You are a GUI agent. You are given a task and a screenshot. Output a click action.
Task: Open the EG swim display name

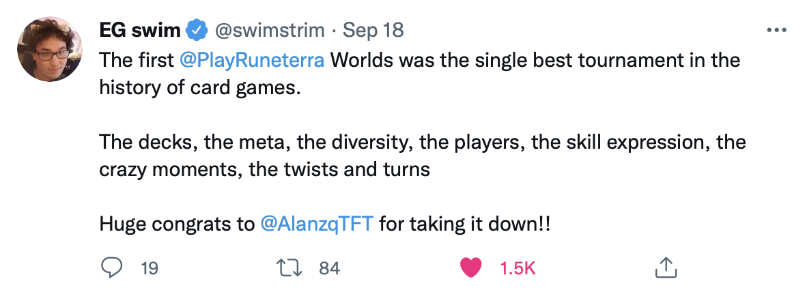click(x=140, y=31)
